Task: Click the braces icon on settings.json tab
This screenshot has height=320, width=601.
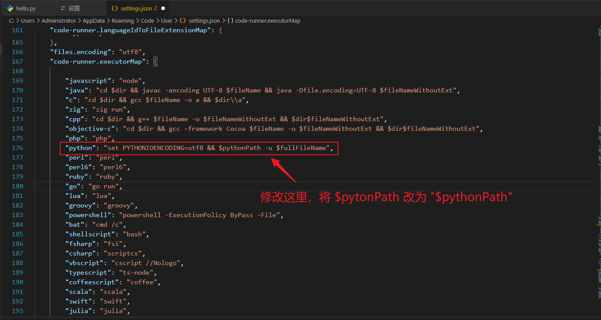Action: coord(115,8)
